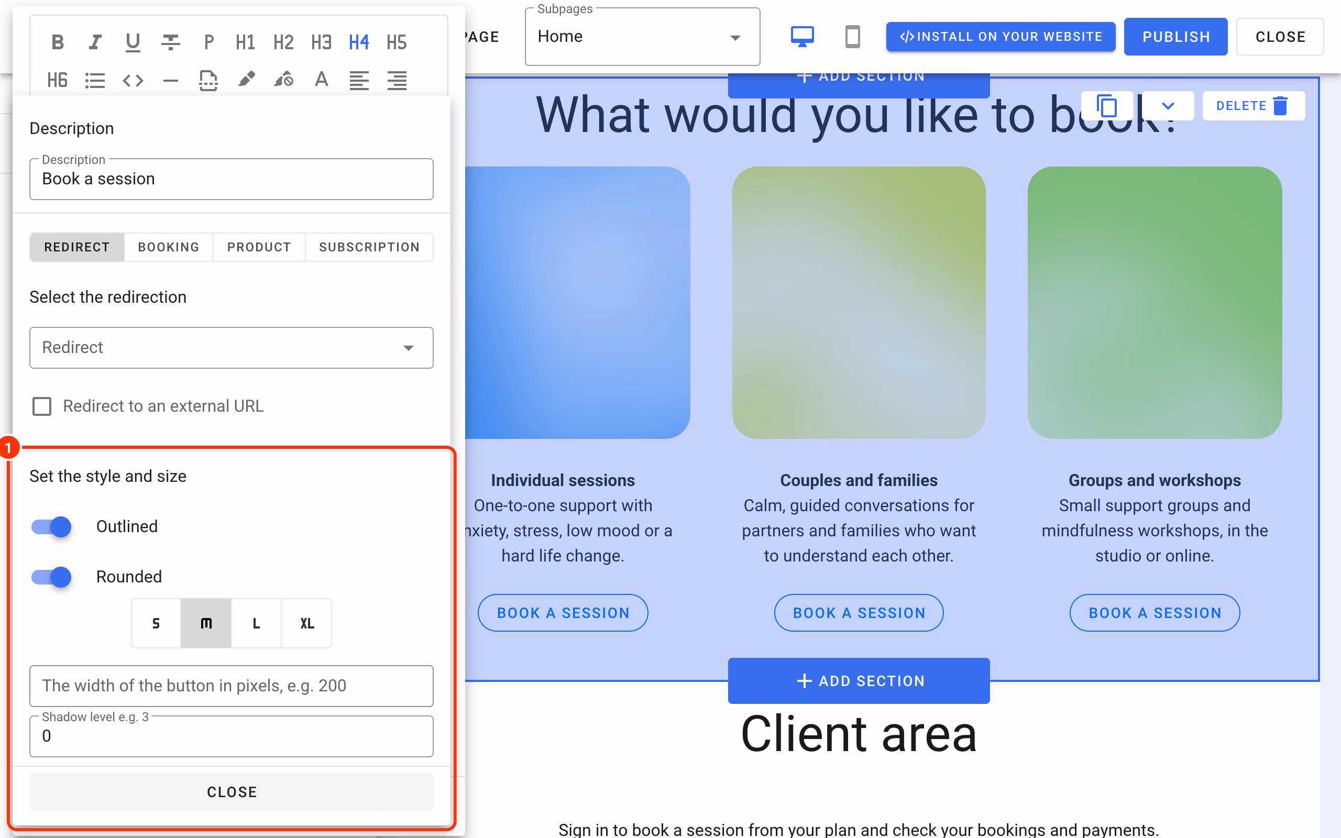1341x838 pixels.
Task: Apply H3 heading style
Action: (x=321, y=42)
